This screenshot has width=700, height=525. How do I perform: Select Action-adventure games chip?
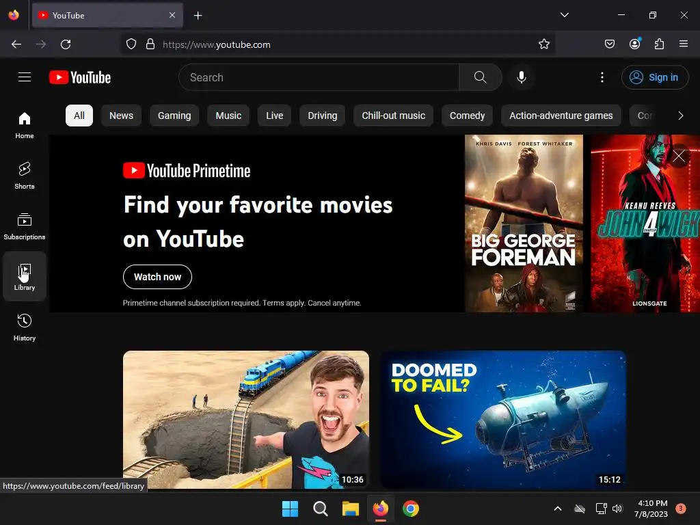pos(561,116)
